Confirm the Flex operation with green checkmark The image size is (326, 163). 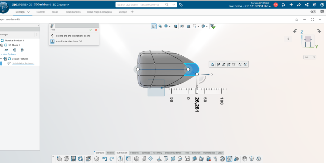90,30
